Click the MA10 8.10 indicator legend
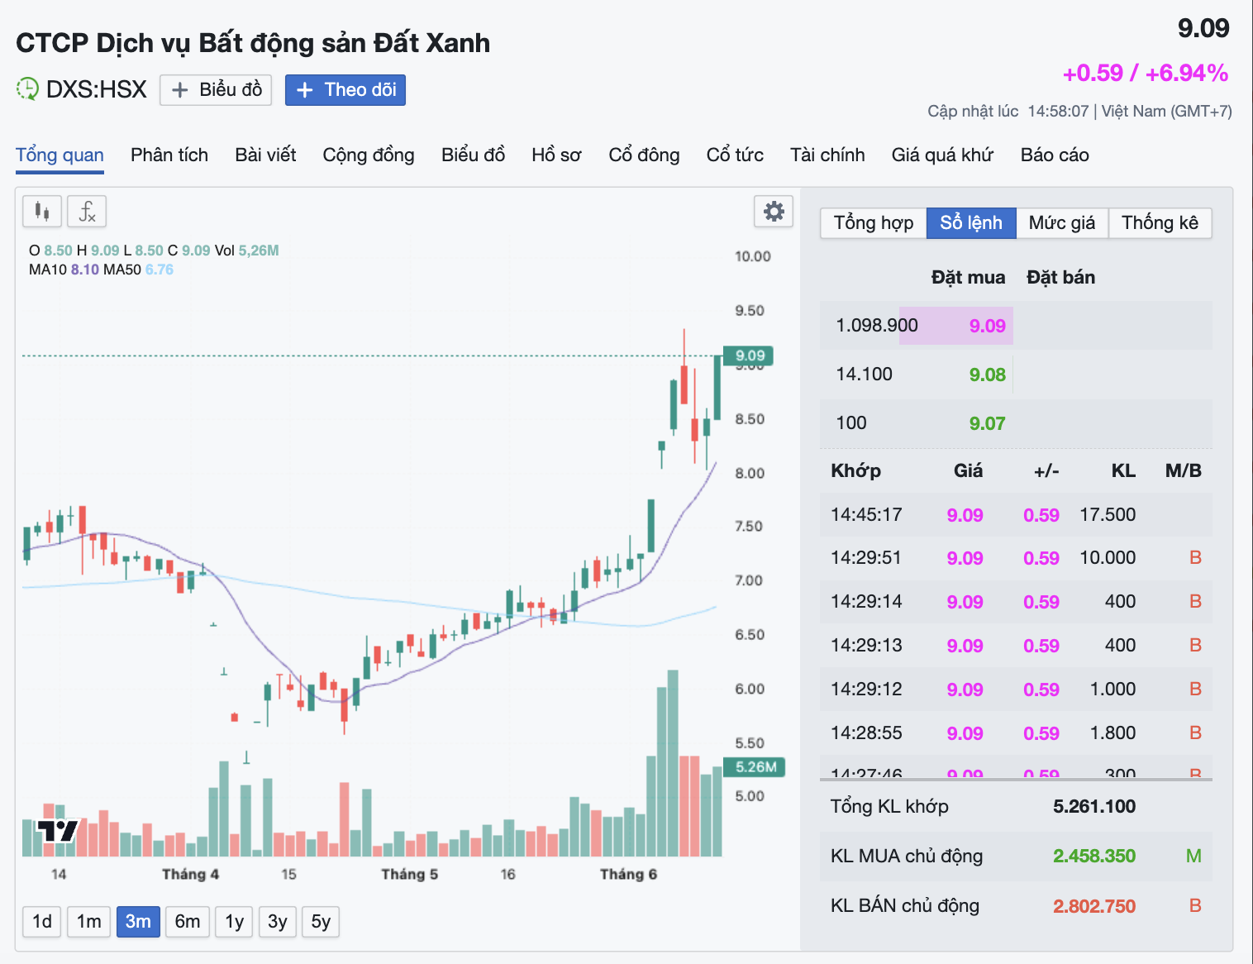The image size is (1253, 964). pos(64,270)
